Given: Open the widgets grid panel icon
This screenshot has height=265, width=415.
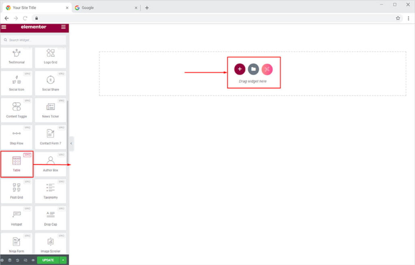Looking at the screenshot, I should (x=63, y=27).
